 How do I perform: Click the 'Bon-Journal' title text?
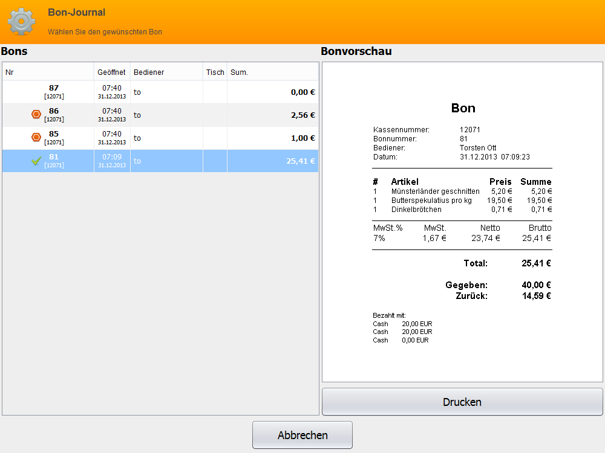[76, 12]
